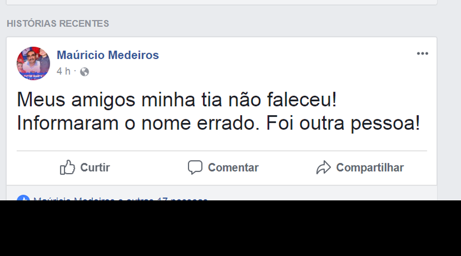Like the post using Curtir label
Screen dimensions: 461x256
[95, 167]
